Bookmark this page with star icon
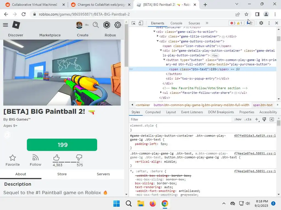Screen dimensions: 281x210 click(x=246, y=14)
